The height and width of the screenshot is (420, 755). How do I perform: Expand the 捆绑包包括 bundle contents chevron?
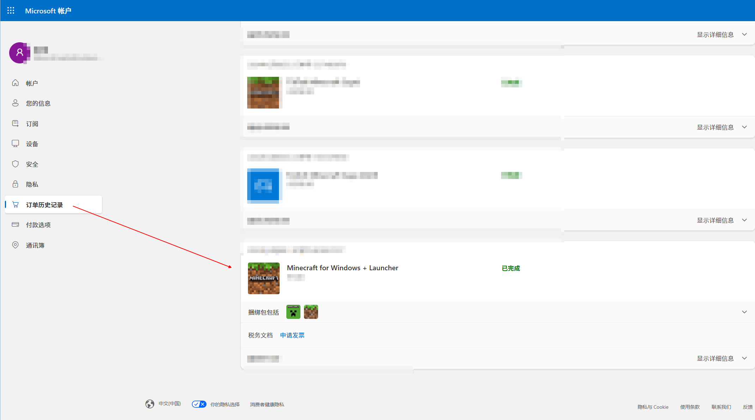pos(744,312)
